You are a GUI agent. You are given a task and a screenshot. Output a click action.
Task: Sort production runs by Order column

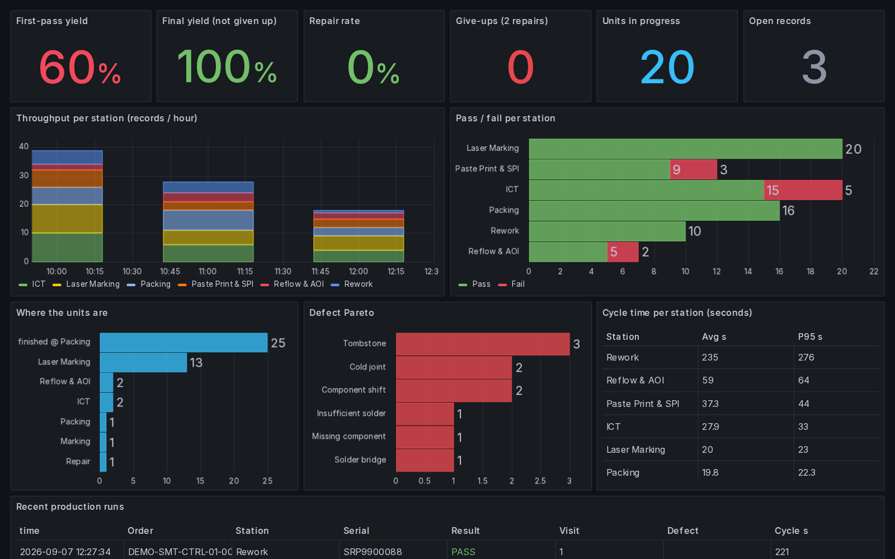click(140, 530)
